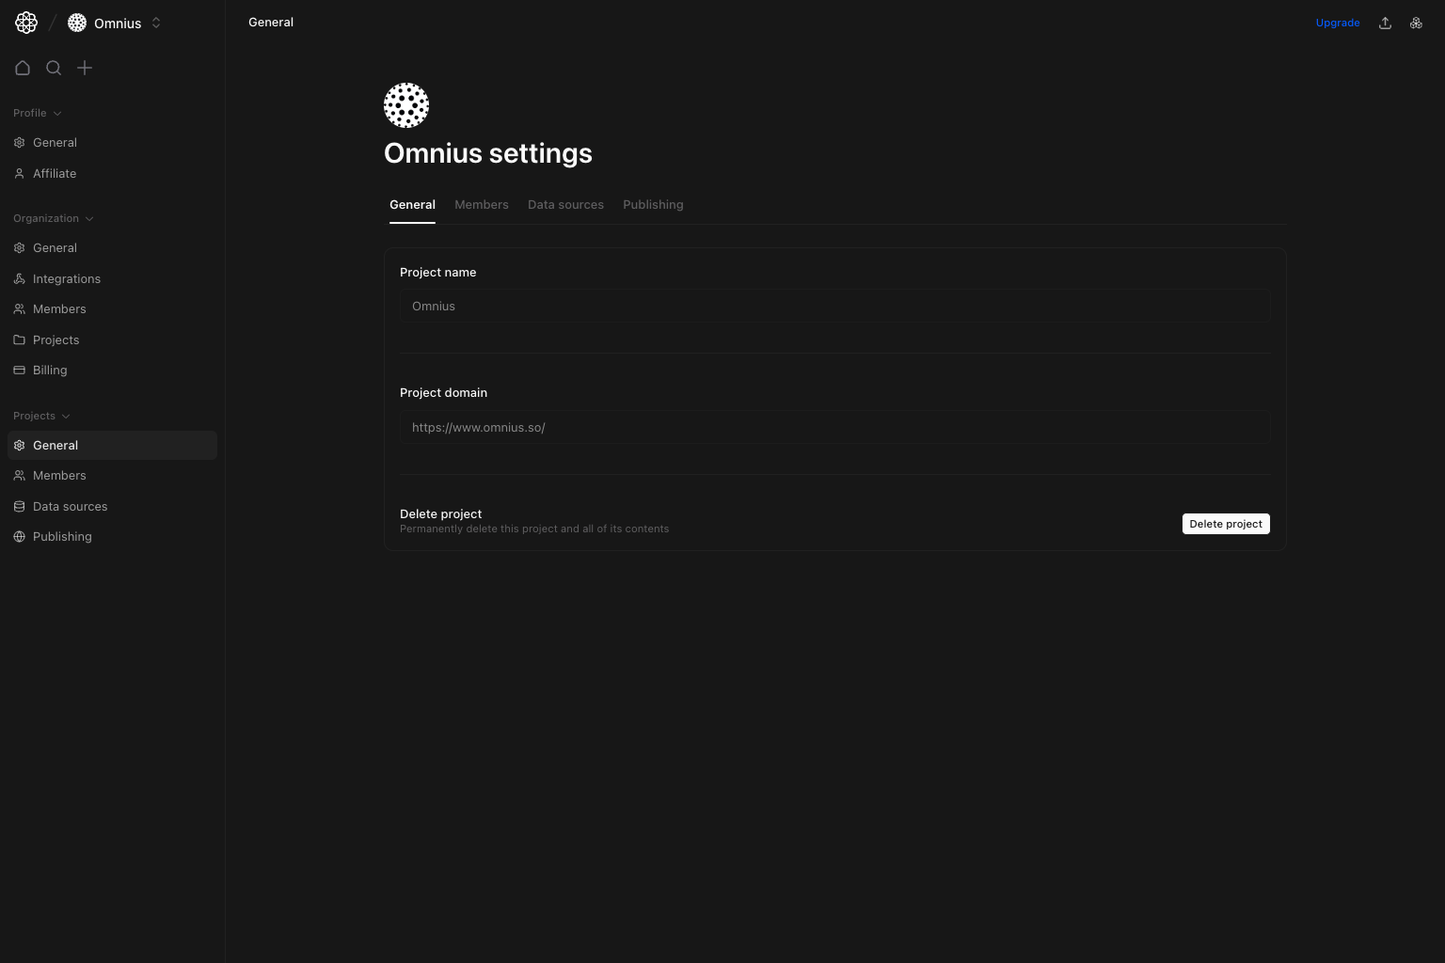This screenshot has width=1445, height=963.
Task: Select the Integrations icon under Organization
Action: (x=19, y=278)
